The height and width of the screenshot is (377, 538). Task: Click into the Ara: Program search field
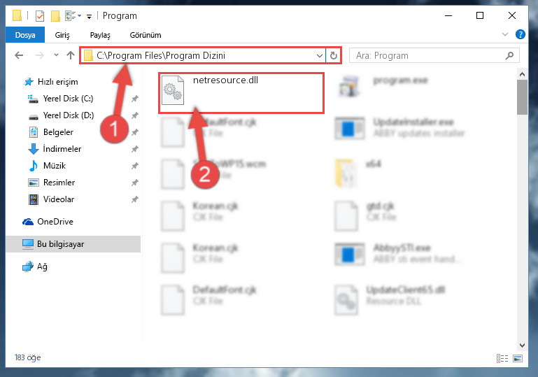429,55
